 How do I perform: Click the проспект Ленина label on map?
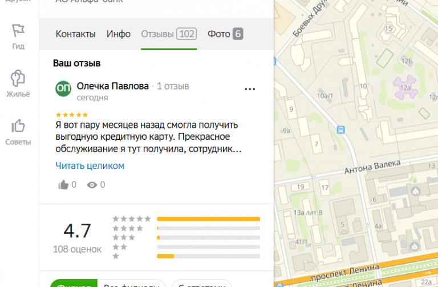coord(344,273)
